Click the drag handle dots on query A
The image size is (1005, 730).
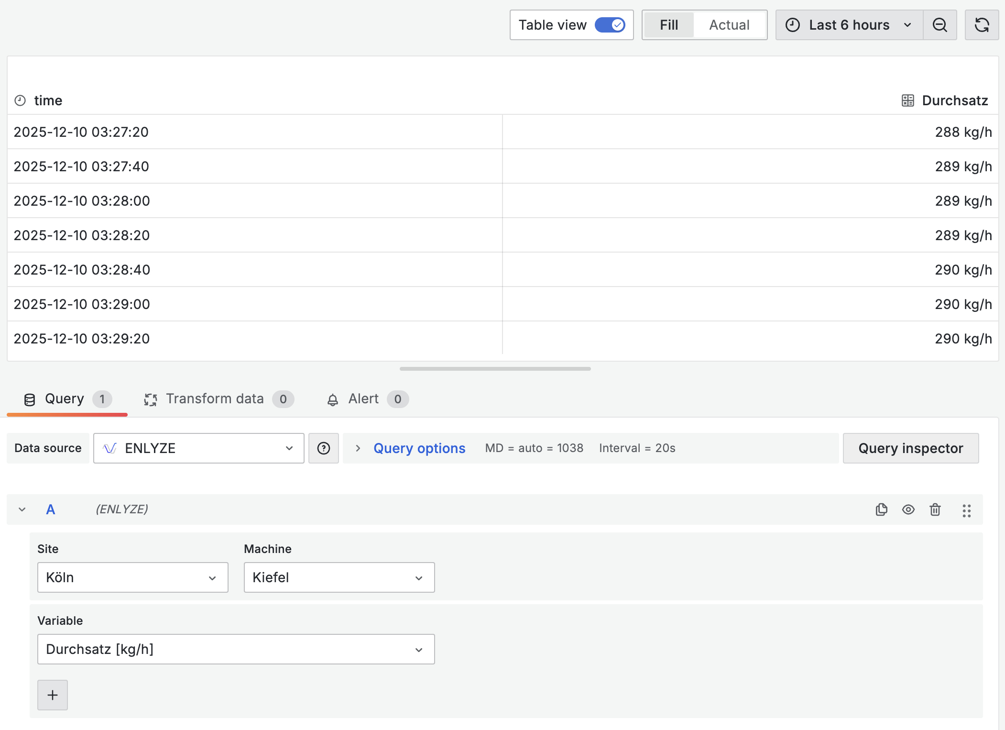point(966,510)
